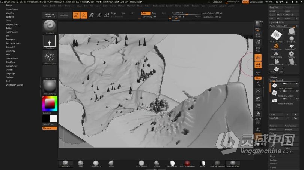Toggle the Mrgb channel button

(x=114, y=13)
